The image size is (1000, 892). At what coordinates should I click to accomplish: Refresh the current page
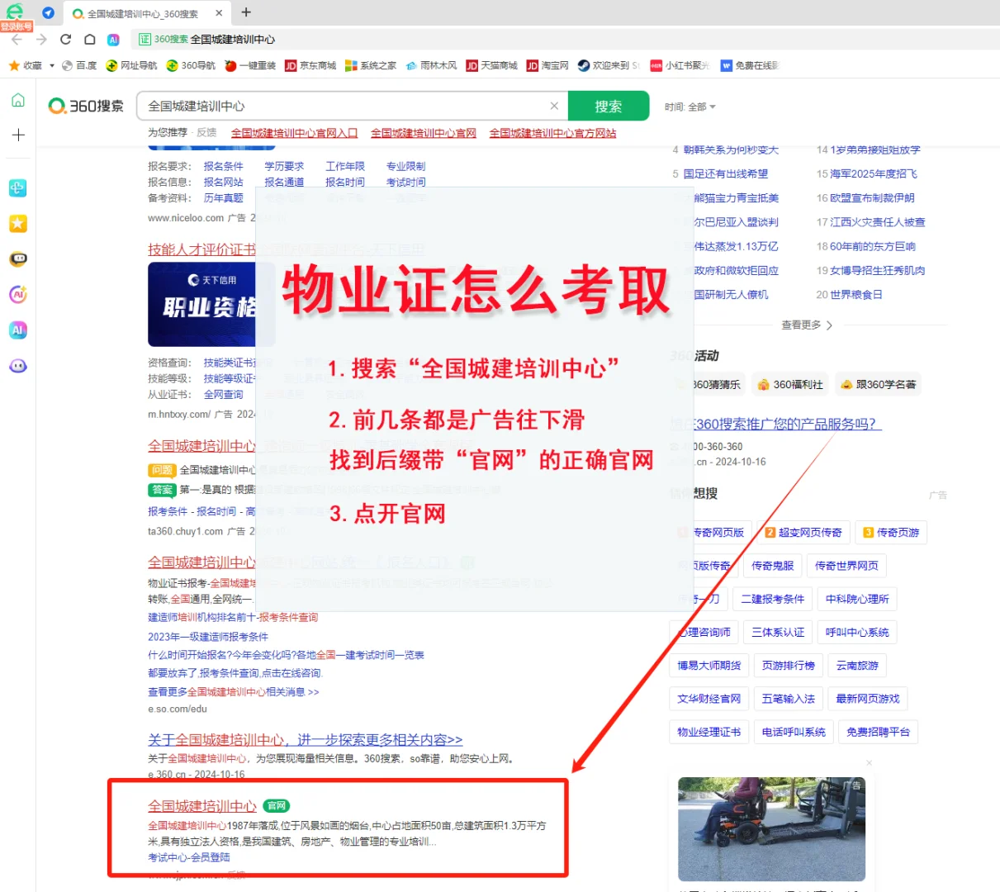65,39
